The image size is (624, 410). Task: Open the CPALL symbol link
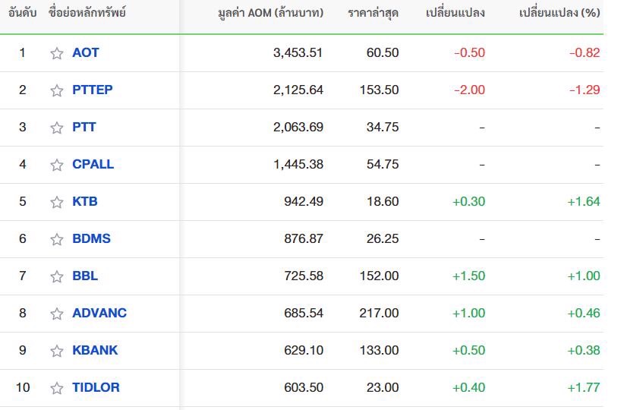pos(93,164)
